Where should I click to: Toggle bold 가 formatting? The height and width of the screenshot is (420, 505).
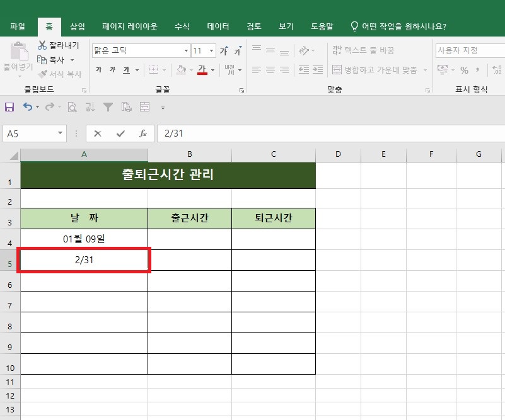click(x=99, y=69)
